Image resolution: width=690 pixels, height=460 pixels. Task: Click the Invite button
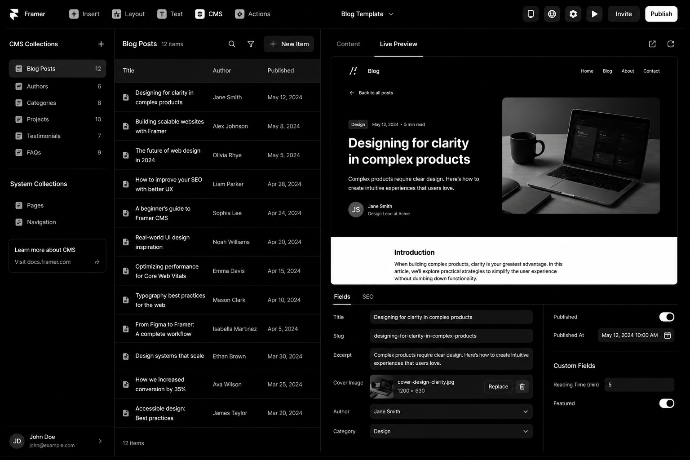(x=624, y=14)
